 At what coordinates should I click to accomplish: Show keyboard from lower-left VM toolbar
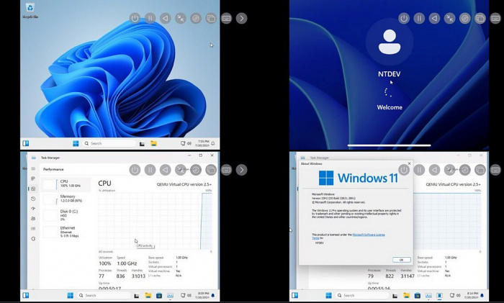226,170
